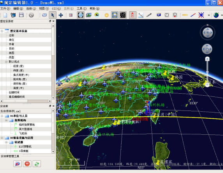Screen dimensions: 223x173
Task: Collapse the 02装备设施与运用 folder node
Action: coord(2,138)
